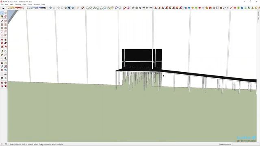Image resolution: width=260 pixels, height=146 pixels.
Task: Switch to Front standard view
Action: [x=140, y=8]
